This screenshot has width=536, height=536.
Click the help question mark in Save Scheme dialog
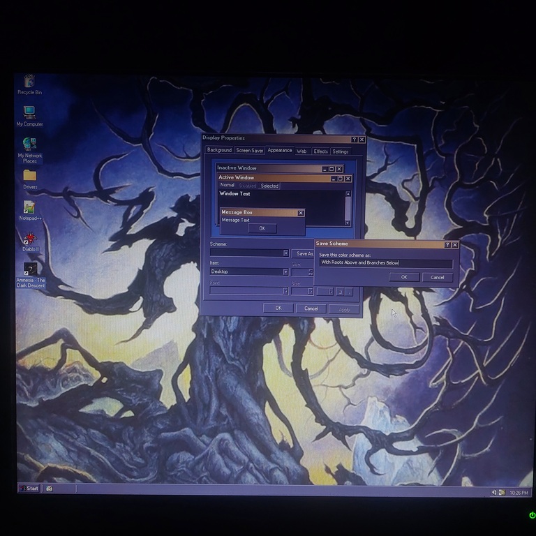coord(447,245)
